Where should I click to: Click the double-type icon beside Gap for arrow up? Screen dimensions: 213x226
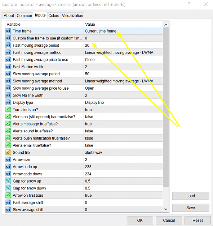click(8, 181)
